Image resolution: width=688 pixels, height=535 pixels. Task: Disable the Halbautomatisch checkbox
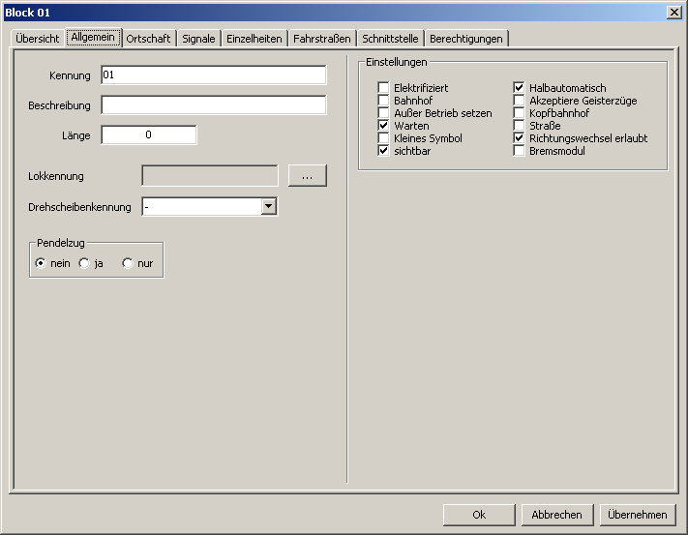tap(520, 88)
